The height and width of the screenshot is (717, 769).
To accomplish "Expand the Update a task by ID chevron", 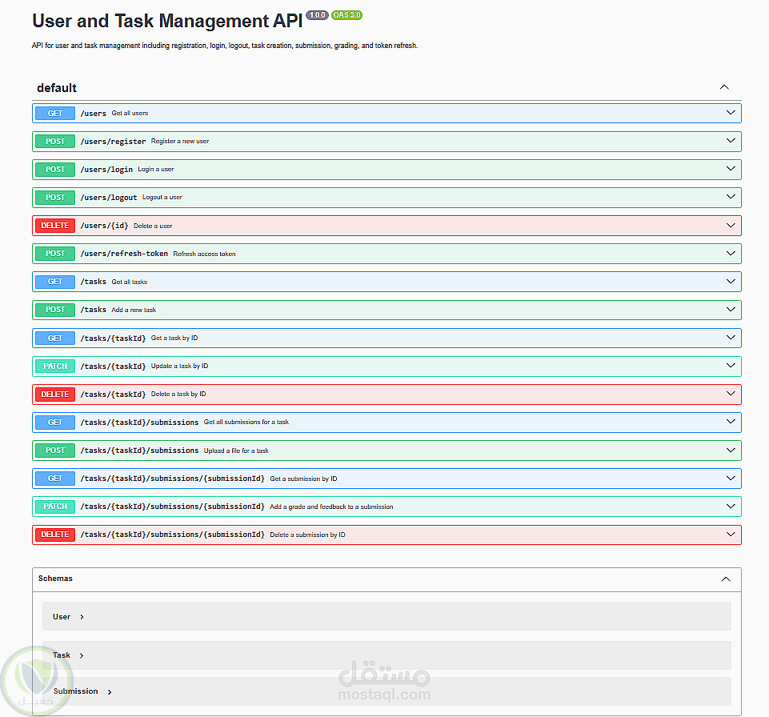I will tap(731, 366).
